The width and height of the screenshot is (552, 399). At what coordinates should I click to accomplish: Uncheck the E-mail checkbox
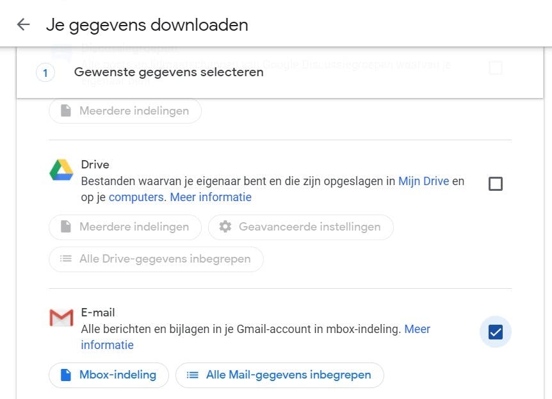495,332
